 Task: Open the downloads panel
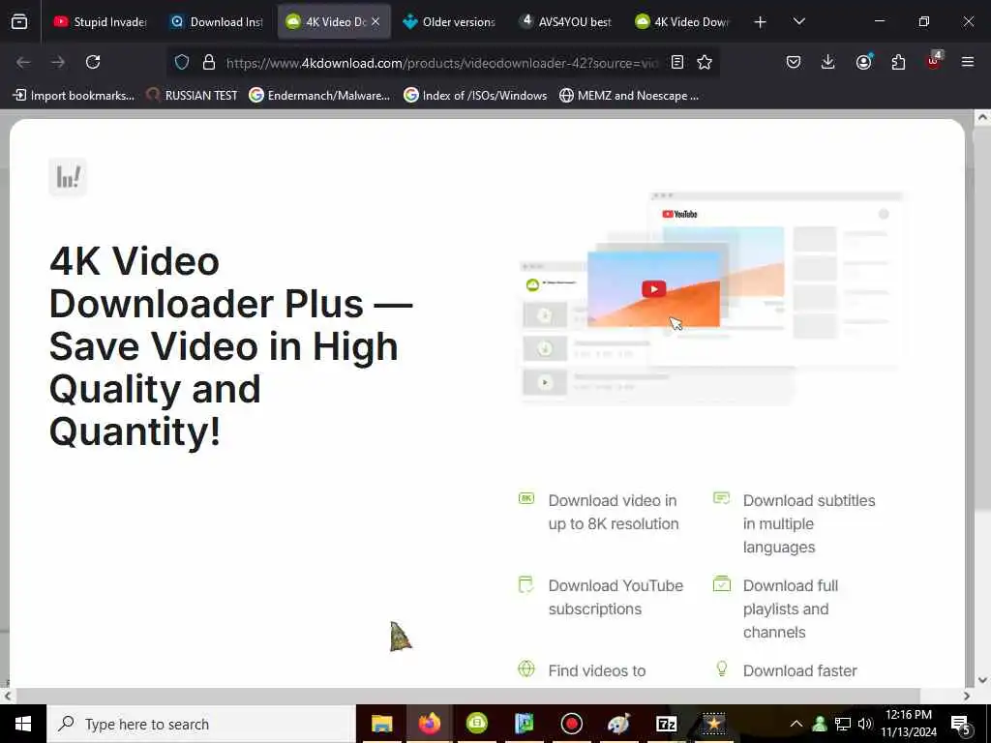coord(828,62)
